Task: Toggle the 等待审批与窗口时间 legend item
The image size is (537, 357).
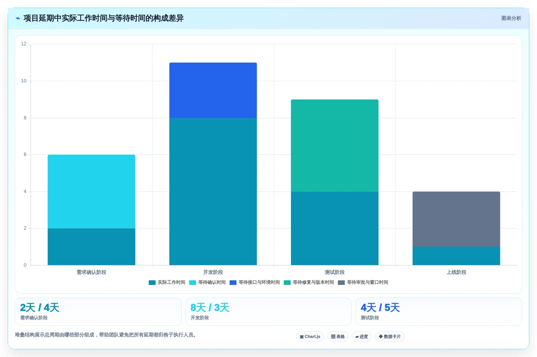Action: tap(363, 283)
